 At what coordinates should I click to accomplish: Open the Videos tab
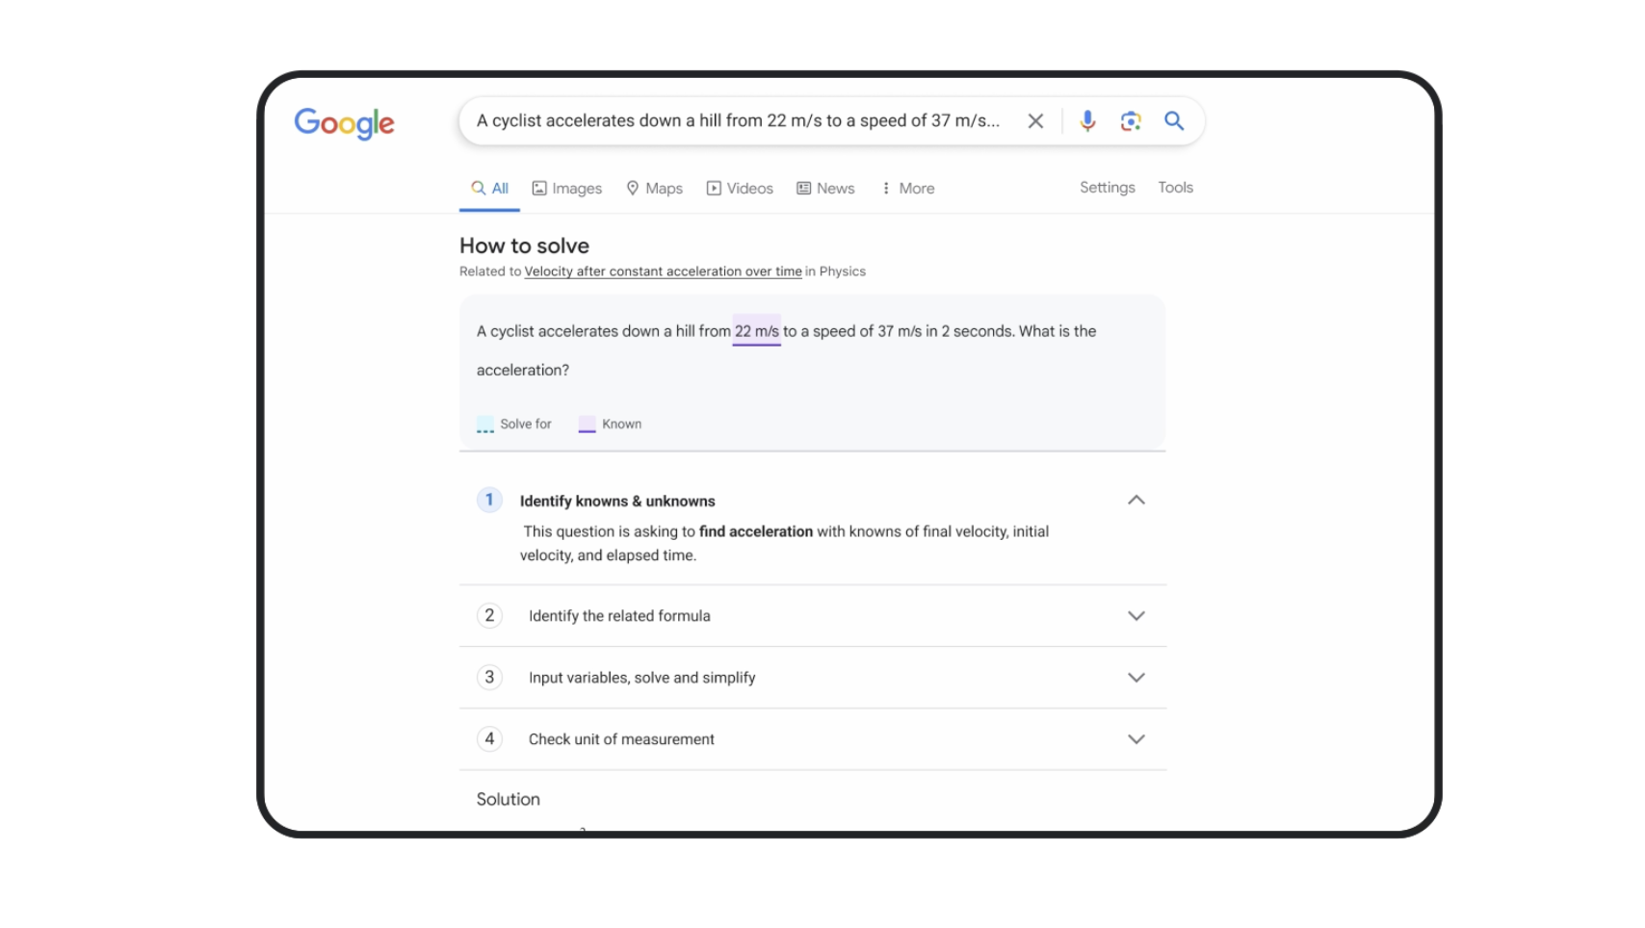point(740,189)
